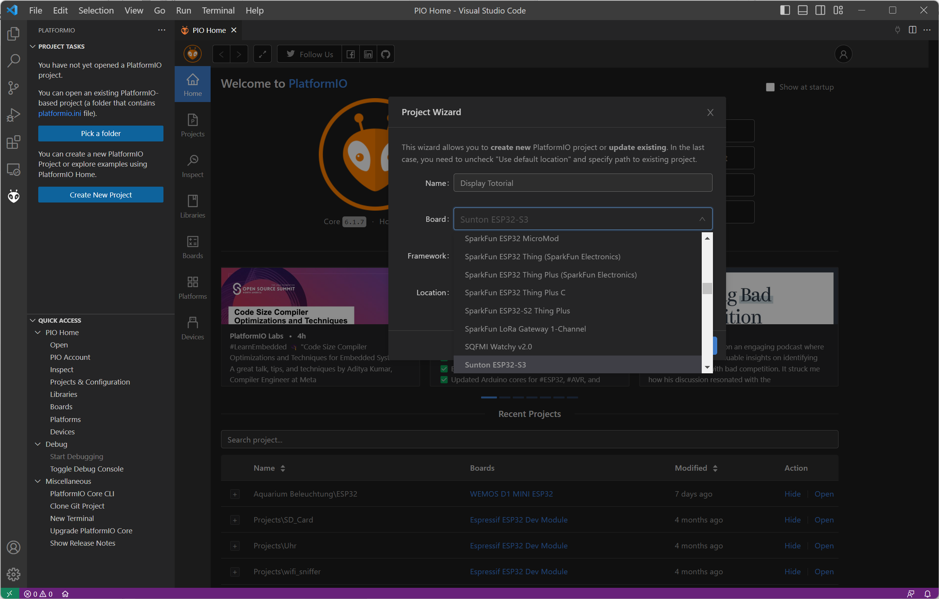Click the PlatformIO Home icon

[x=13, y=196]
